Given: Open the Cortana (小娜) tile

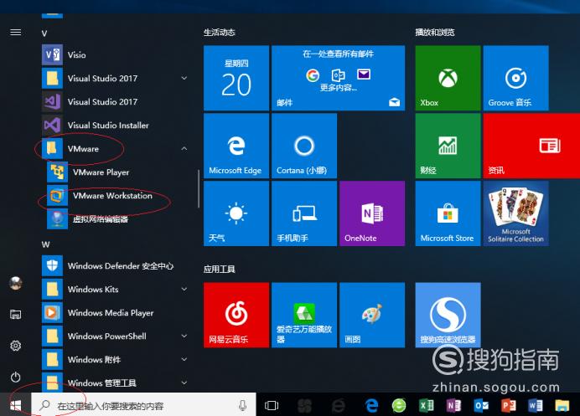Looking at the screenshot, I should [x=304, y=146].
